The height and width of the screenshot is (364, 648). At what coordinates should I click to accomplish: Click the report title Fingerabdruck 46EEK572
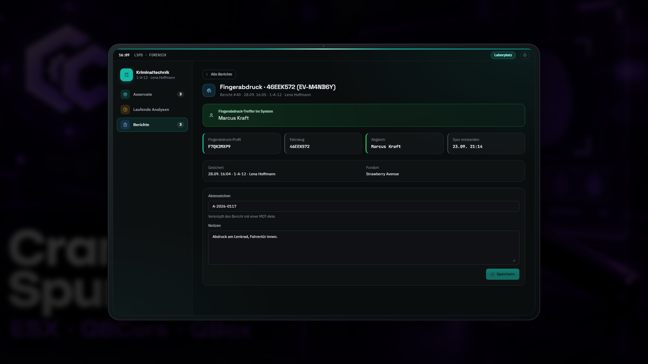(x=278, y=87)
